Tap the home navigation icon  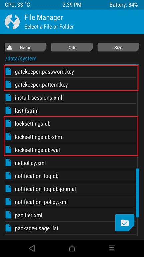click(72, 248)
